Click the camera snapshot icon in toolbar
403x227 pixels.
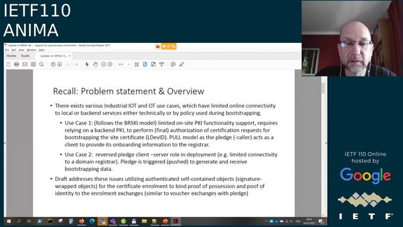click(33, 64)
